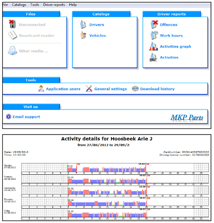Click the Work hours report icon
The height and width of the screenshot is (223, 214).
tap(154, 35)
